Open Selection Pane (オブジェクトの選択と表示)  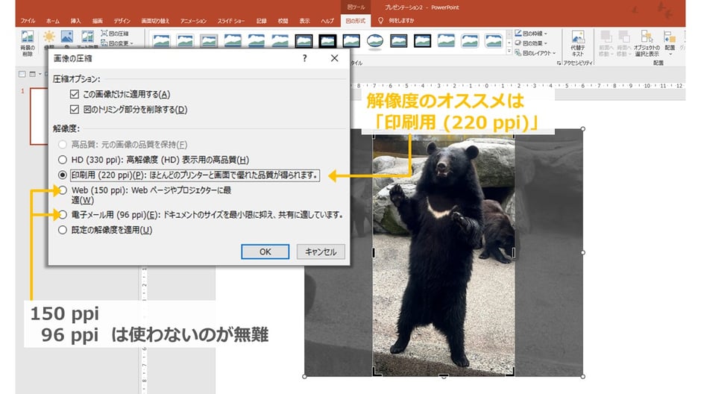[647, 43]
